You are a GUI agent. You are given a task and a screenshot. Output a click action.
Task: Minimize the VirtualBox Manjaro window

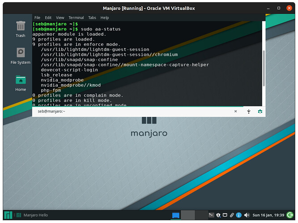click(268, 8)
